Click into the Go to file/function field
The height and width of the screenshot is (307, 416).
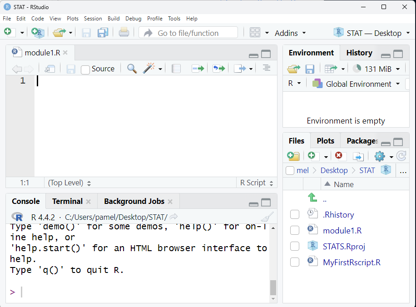pos(188,33)
